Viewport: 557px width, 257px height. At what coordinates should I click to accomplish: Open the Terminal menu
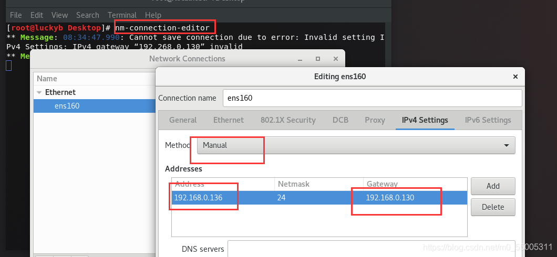pyautogui.click(x=122, y=15)
